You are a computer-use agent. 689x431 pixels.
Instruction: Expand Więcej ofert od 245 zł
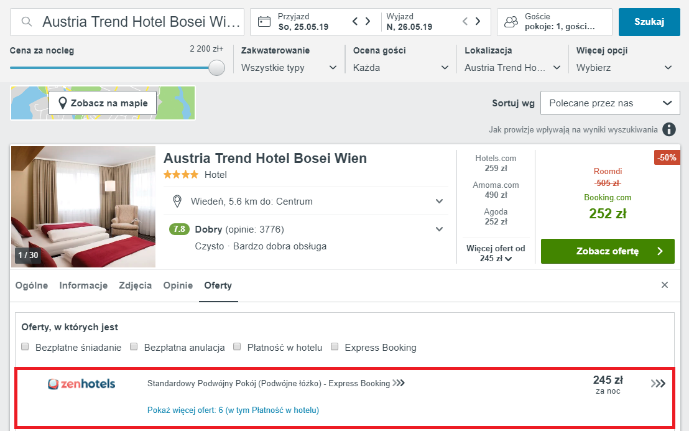tap(496, 254)
